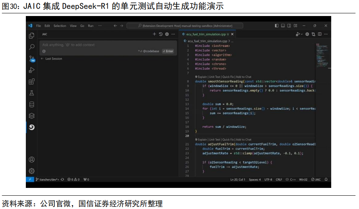
Task: Open the Source Control view
Action: tap(32, 59)
